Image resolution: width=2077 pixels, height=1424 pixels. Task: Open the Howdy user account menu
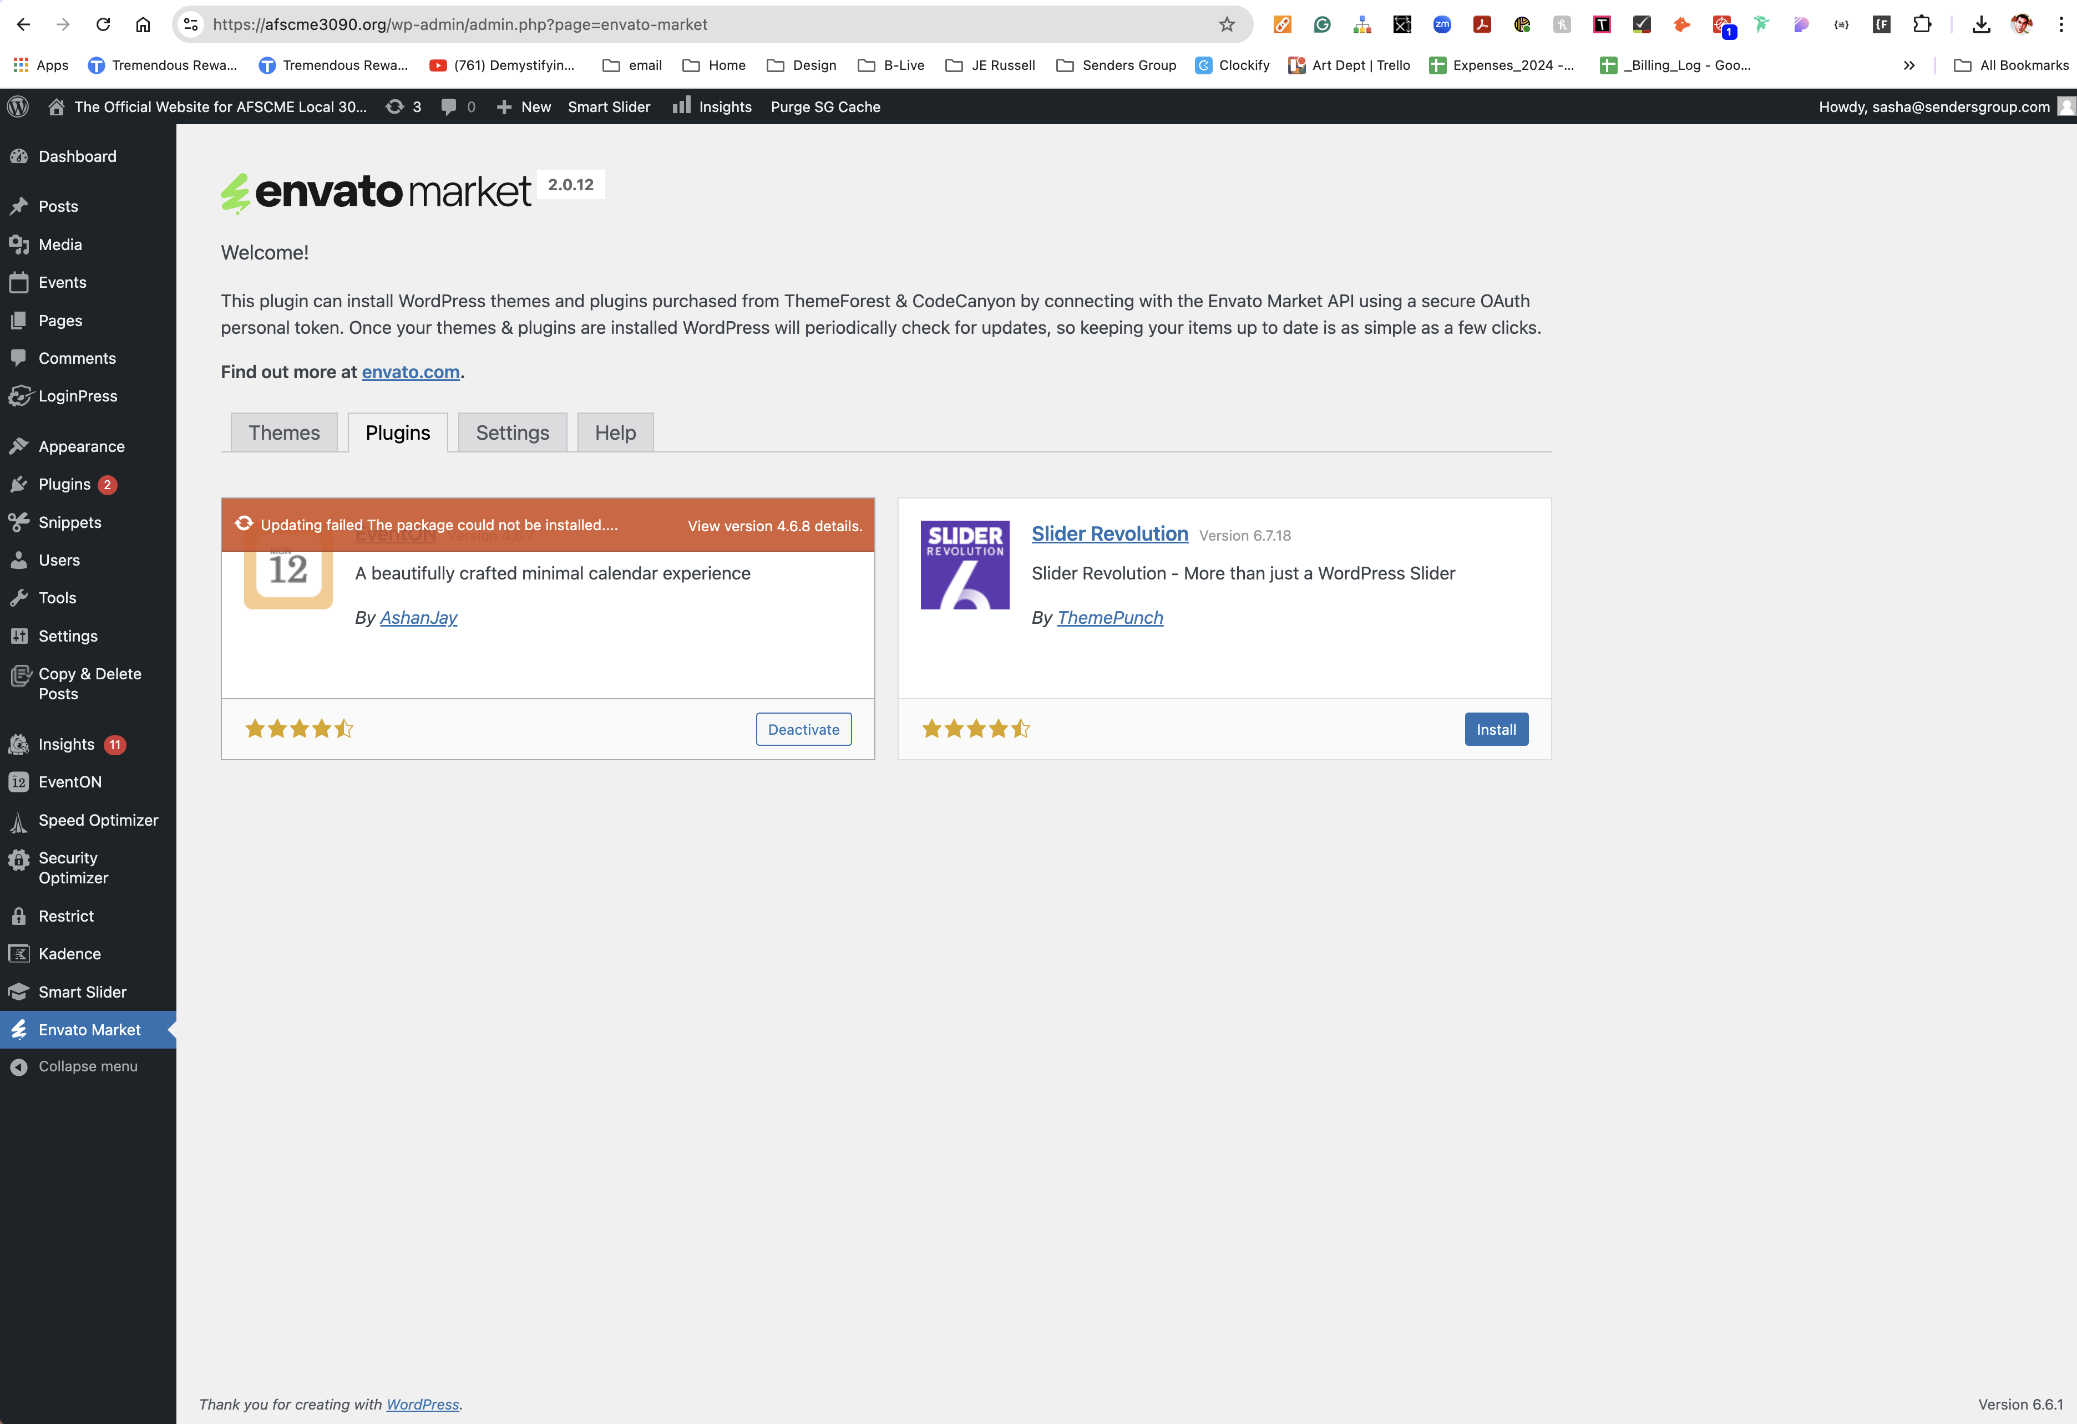1947,106
